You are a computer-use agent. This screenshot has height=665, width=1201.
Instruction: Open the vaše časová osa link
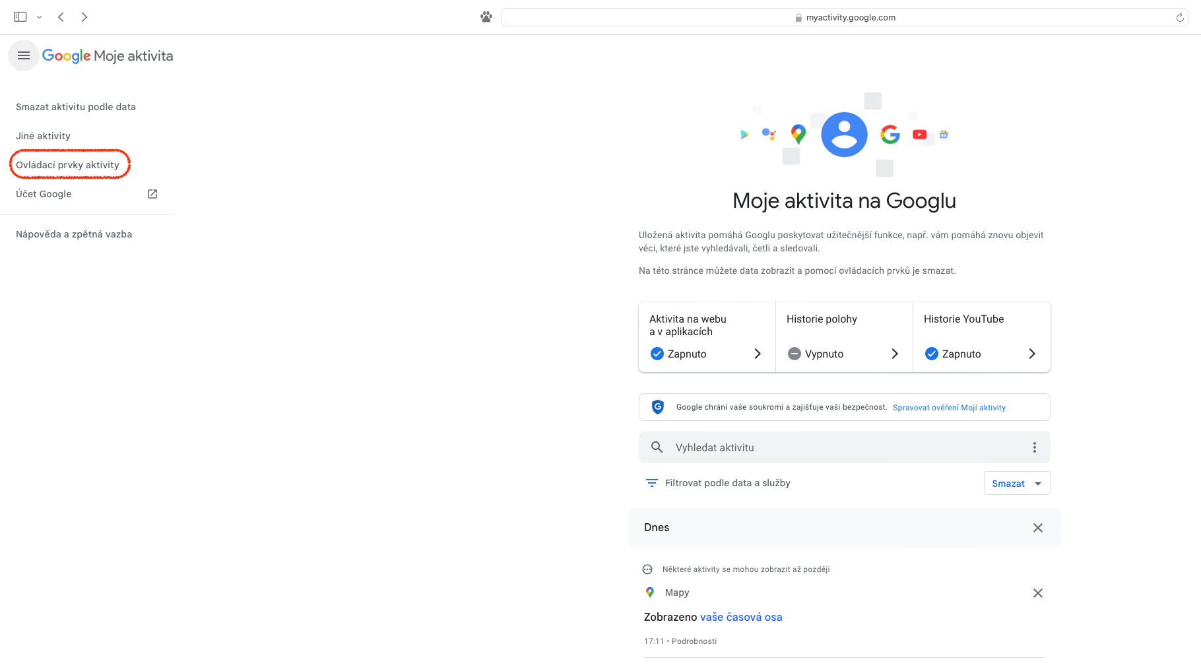(741, 617)
